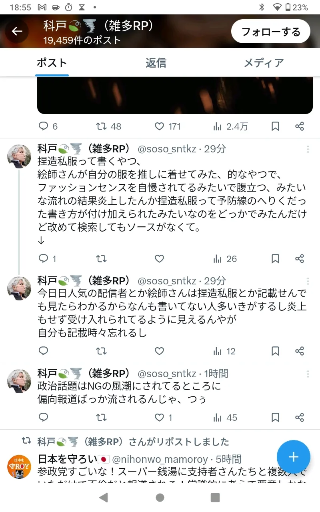Open the more menu on the first 捏造私服 post
The image size is (320, 512).
(x=308, y=149)
